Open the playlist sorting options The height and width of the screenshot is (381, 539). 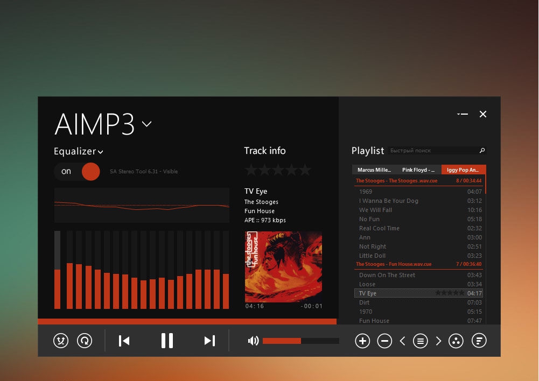[479, 341]
